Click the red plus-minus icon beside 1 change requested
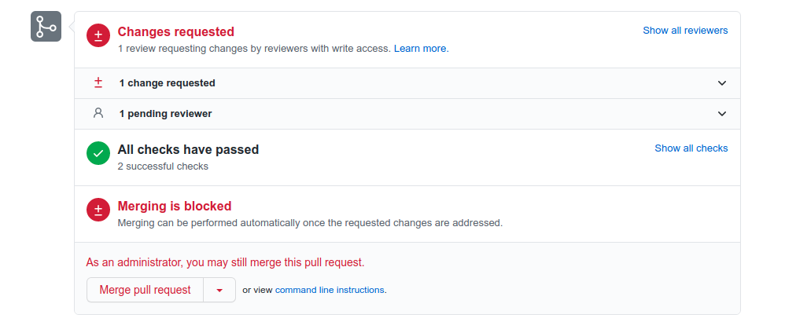Screen dimensions: 785x322 pyautogui.click(x=98, y=83)
